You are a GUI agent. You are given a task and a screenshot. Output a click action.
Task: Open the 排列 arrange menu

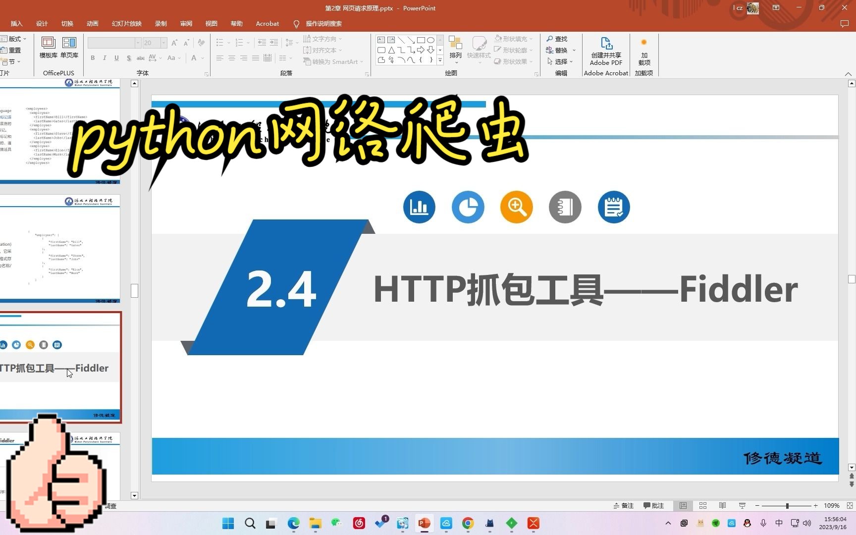point(455,50)
